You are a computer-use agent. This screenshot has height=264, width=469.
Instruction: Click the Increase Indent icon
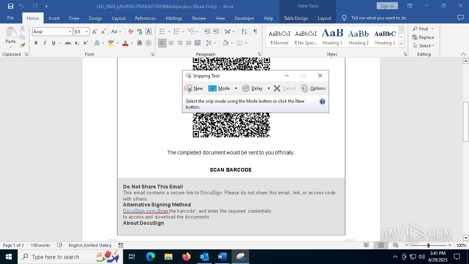(x=216, y=32)
